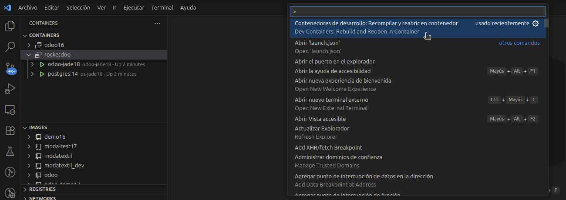Open the Extensions view icon
566x200 pixels.
(10, 130)
